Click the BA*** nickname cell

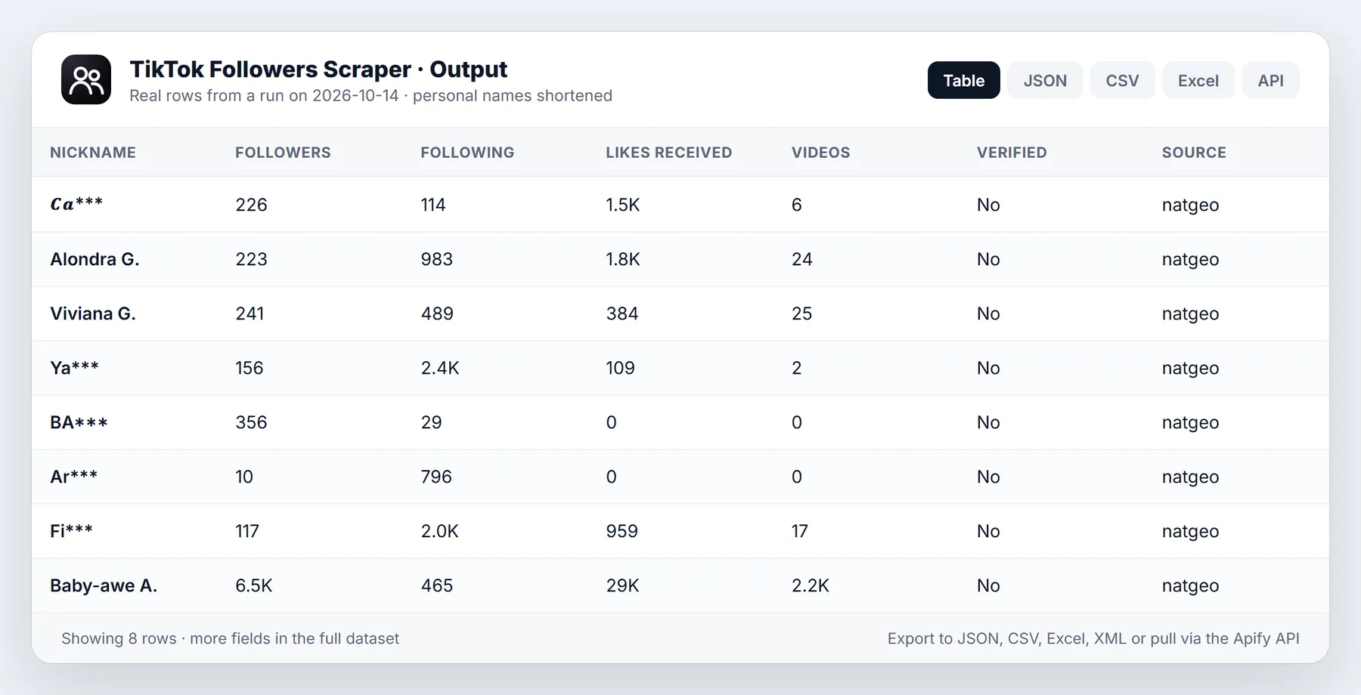[79, 422]
